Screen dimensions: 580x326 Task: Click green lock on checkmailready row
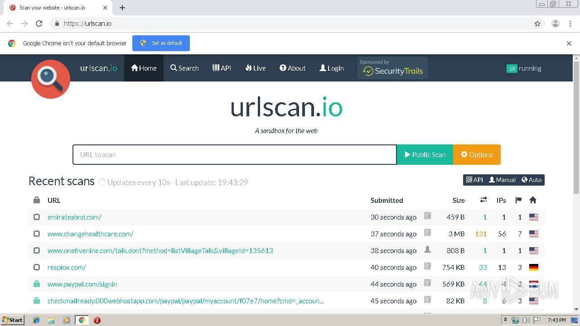tap(37, 301)
